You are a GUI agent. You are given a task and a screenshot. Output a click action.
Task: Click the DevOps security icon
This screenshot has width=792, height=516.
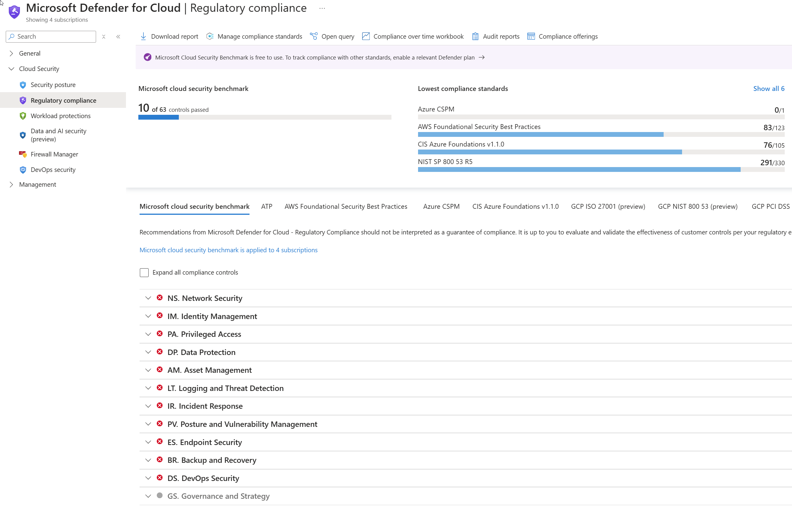click(23, 170)
